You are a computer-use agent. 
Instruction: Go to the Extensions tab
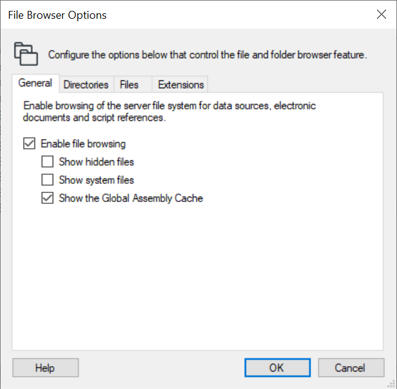pos(181,85)
